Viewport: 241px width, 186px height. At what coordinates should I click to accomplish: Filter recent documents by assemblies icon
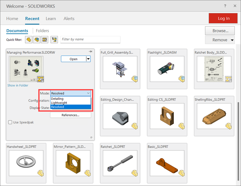[x=37, y=40]
